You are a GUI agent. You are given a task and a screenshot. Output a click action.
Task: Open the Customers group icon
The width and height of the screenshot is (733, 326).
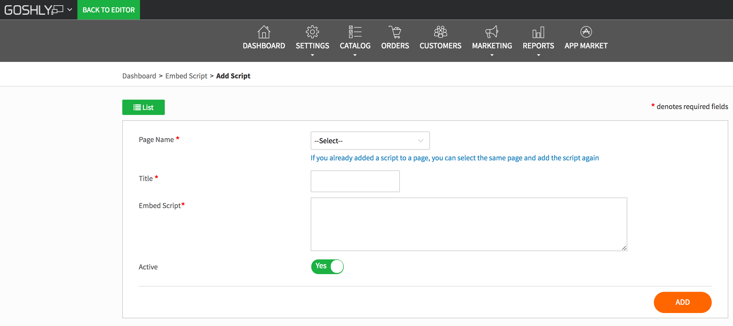pos(440,32)
